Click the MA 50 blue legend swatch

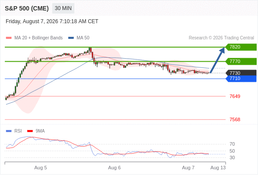click(71, 38)
